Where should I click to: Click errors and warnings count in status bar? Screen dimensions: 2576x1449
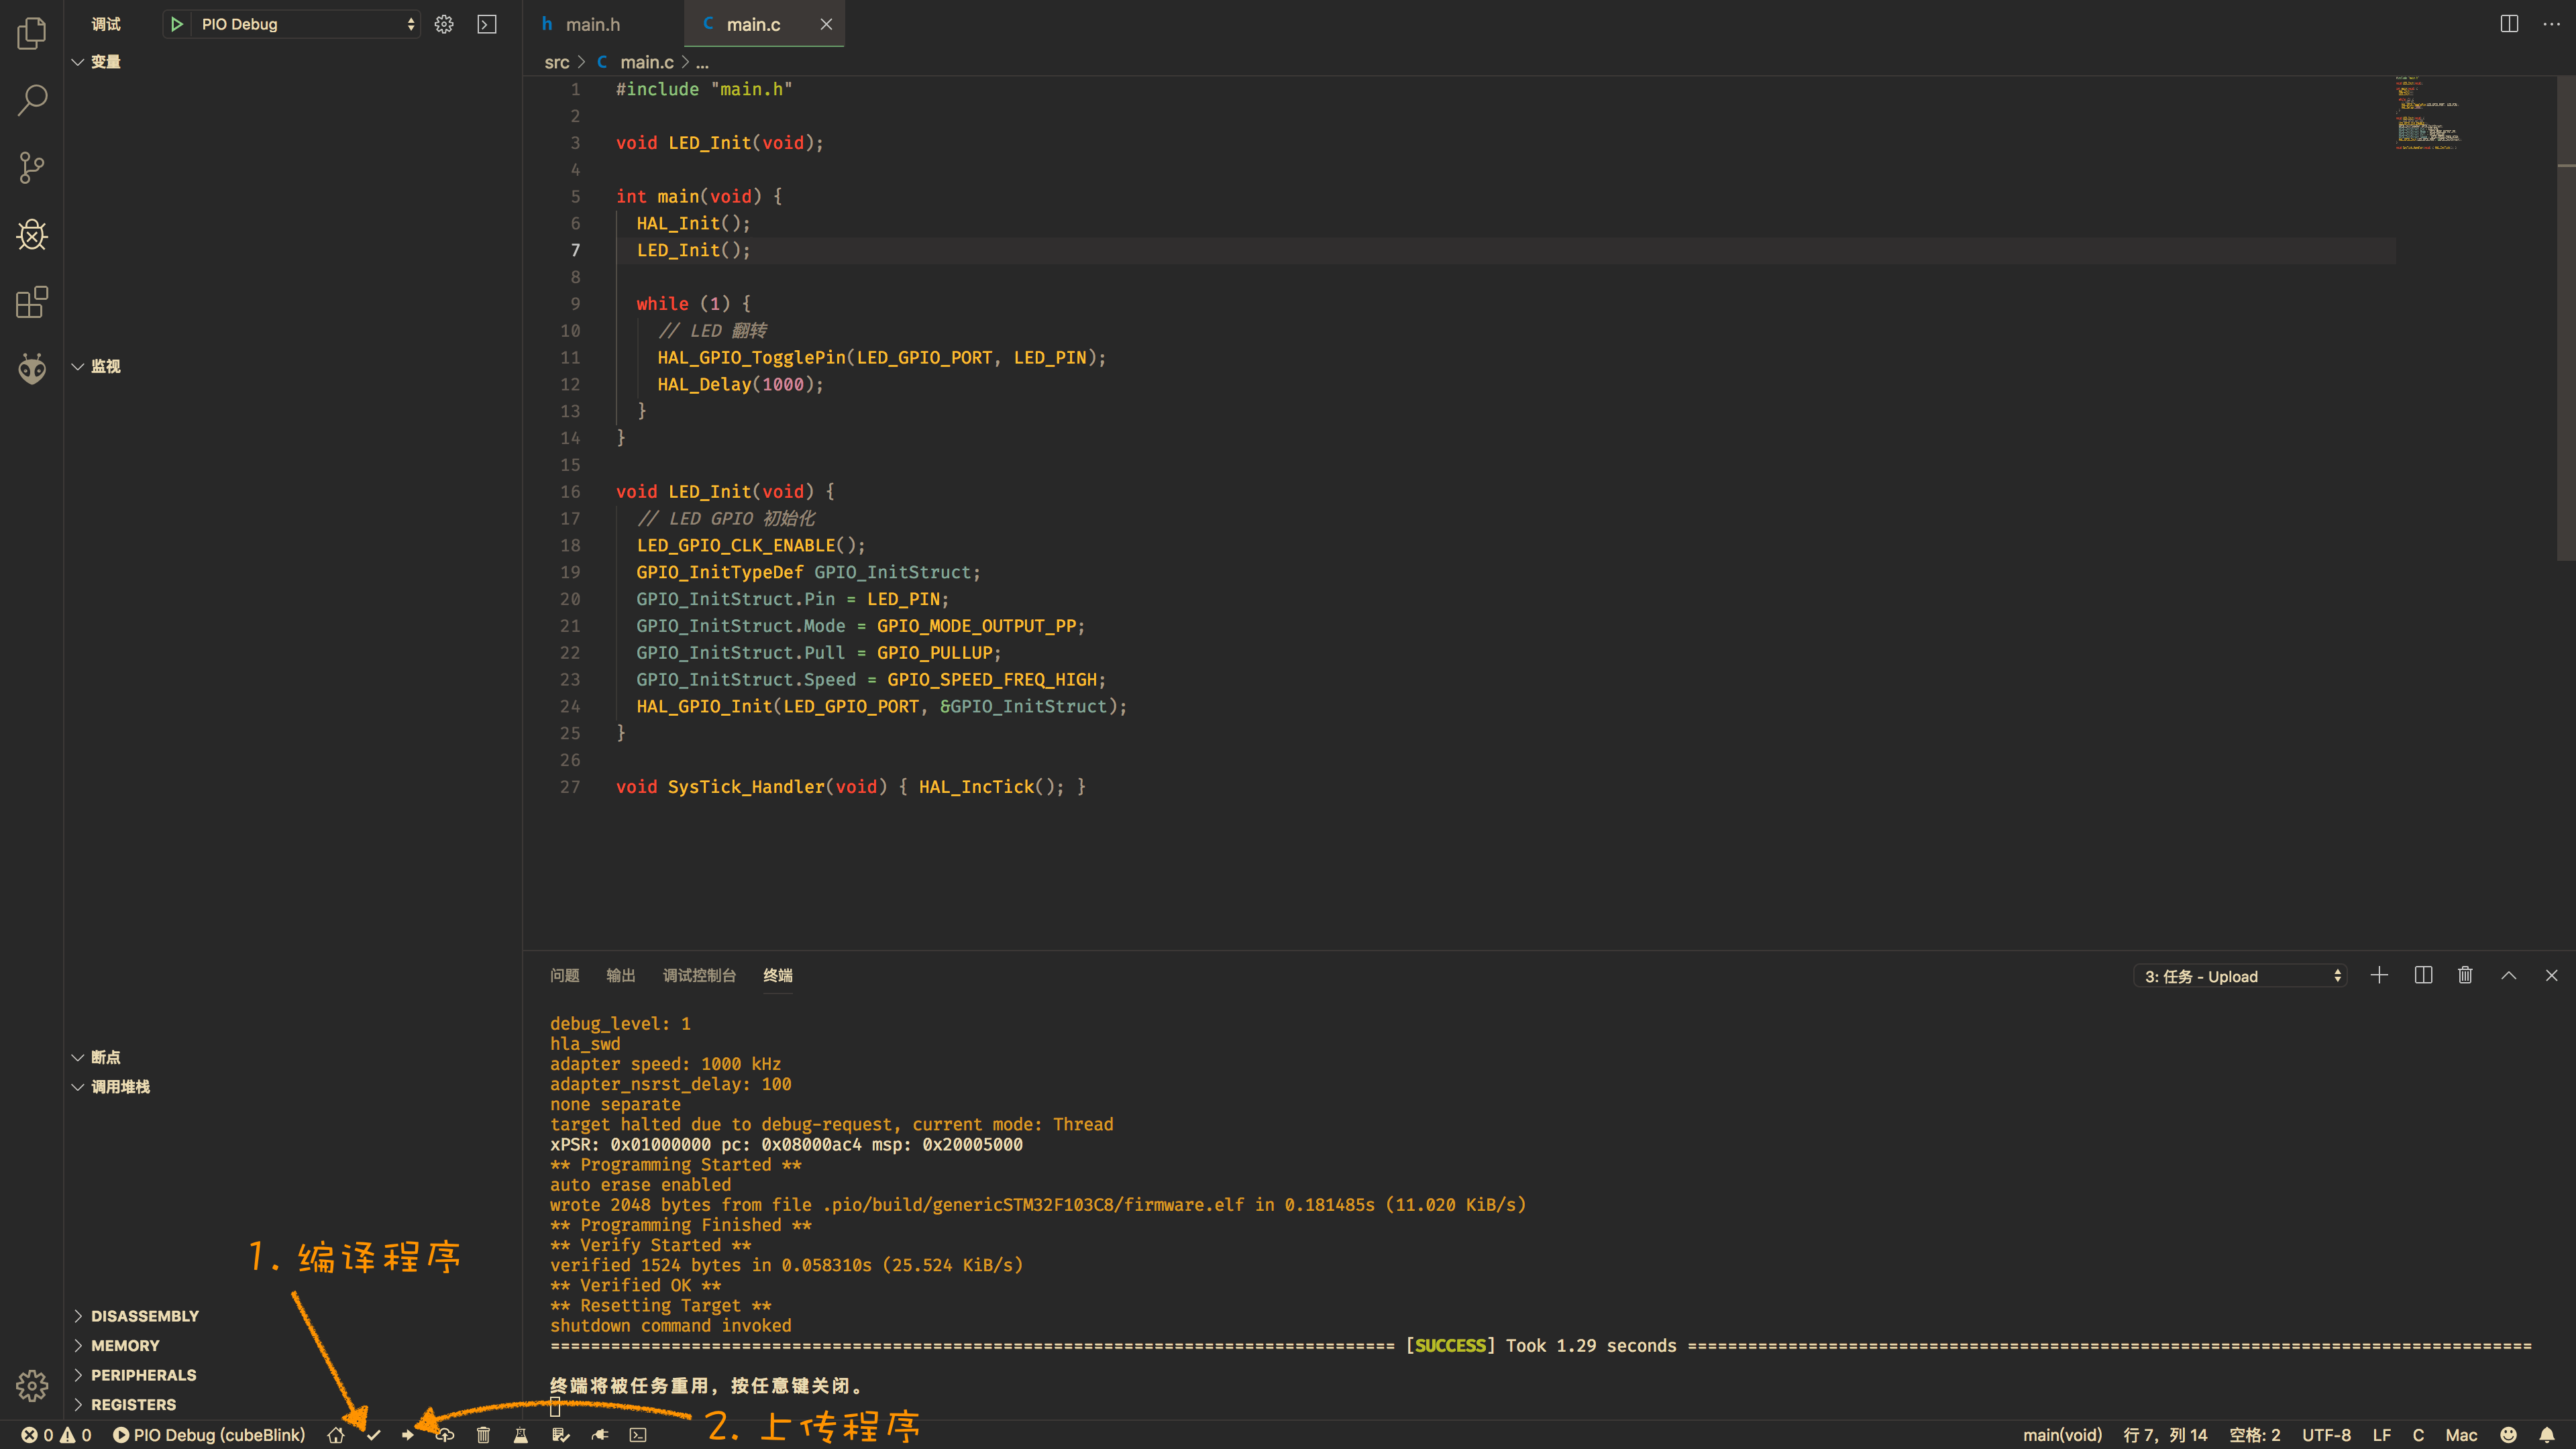coord(57,1435)
